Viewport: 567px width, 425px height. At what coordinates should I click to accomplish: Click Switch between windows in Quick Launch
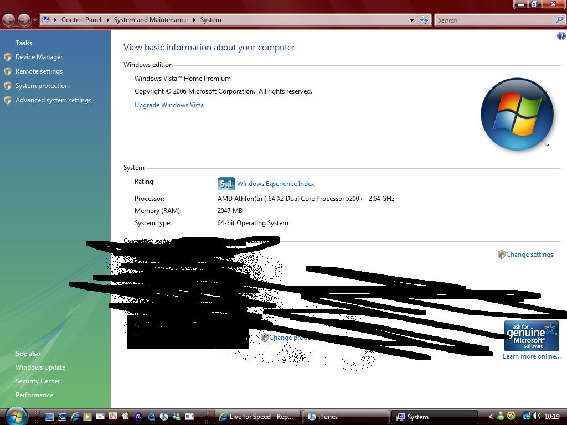(x=62, y=417)
